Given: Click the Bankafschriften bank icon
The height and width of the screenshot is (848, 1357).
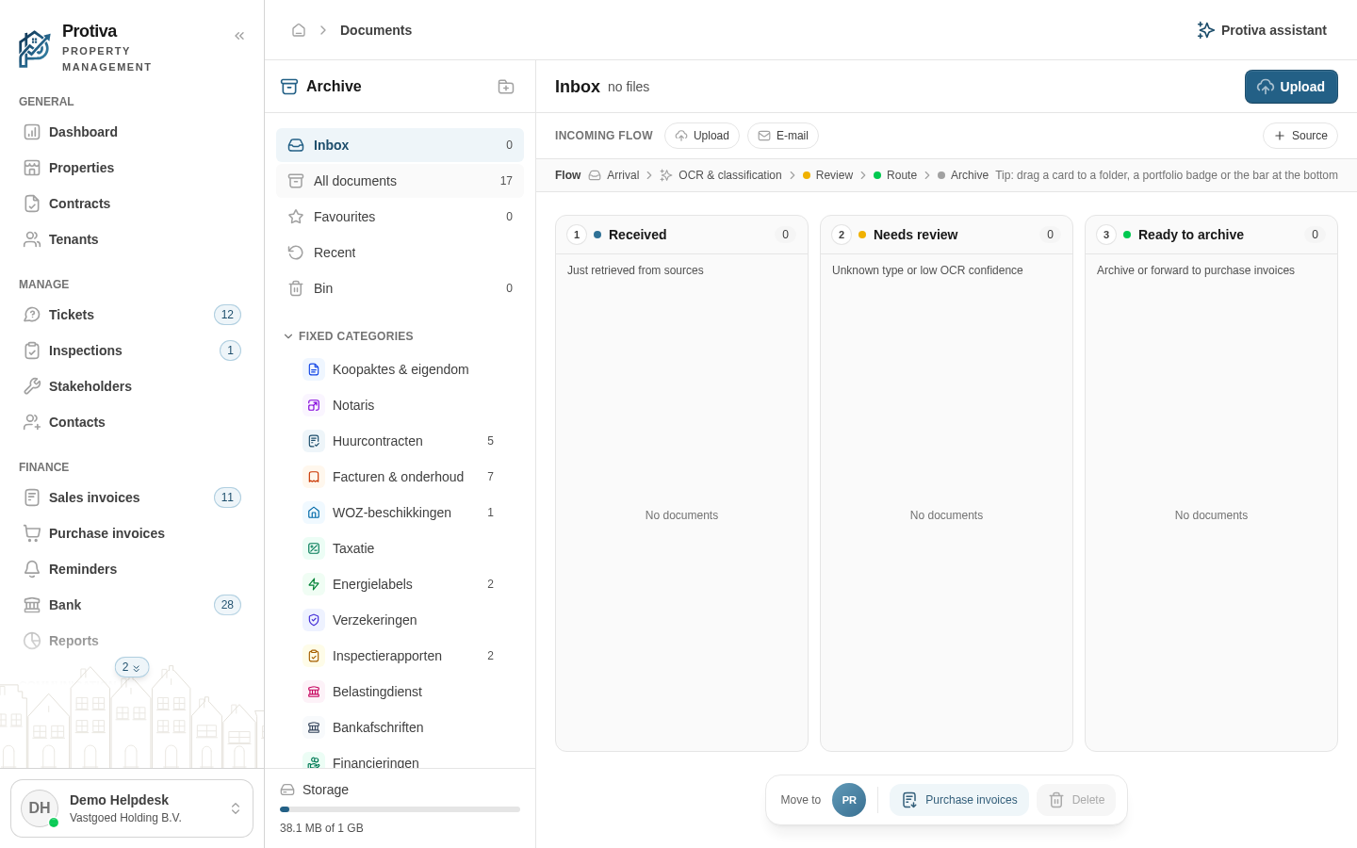Looking at the screenshot, I should pyautogui.click(x=314, y=727).
